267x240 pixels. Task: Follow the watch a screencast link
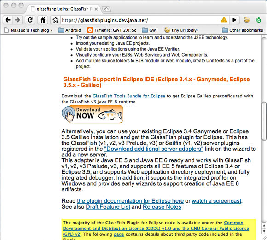coord(216,201)
